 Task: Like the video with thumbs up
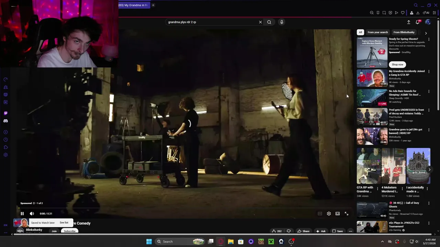point(277,231)
